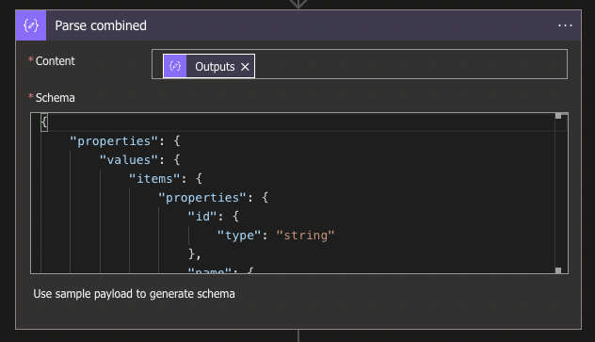Click the "string" type value
The width and height of the screenshot is (595, 342).
pyautogui.click(x=305, y=236)
